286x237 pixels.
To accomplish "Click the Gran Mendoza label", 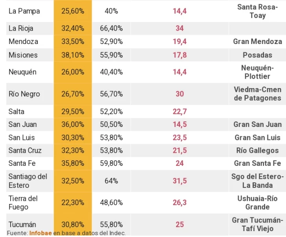I will coord(257,41).
